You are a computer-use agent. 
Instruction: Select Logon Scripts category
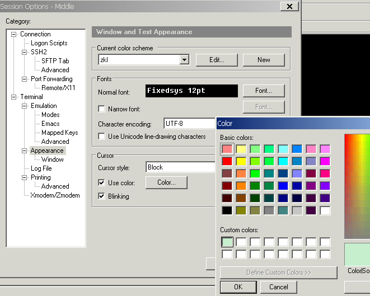49,43
